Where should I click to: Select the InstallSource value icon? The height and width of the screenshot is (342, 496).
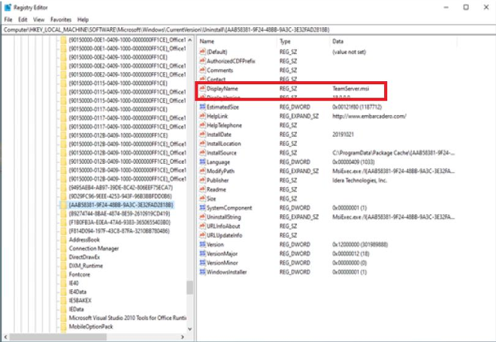(202, 153)
